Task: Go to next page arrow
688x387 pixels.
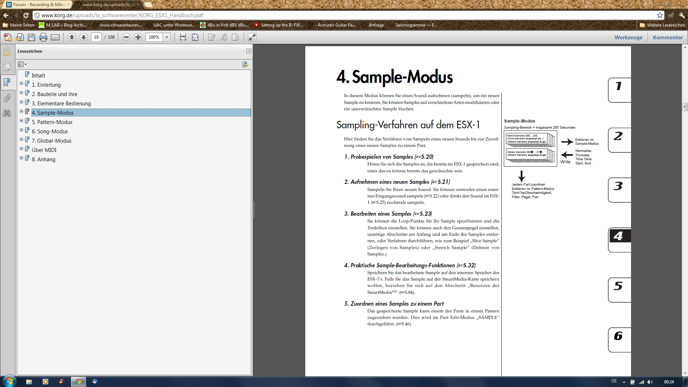Action: (83, 37)
